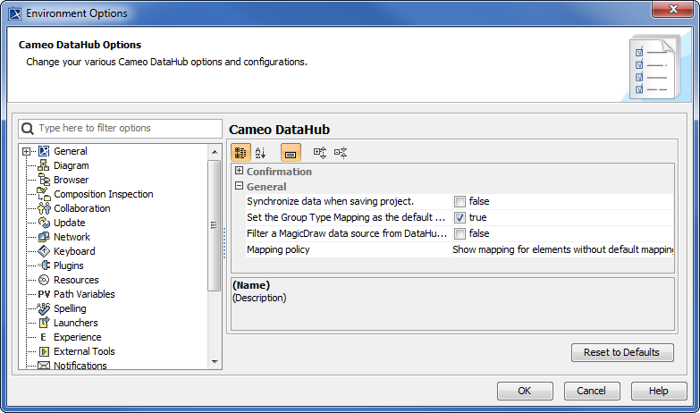This screenshot has height=413, width=700.
Task: Open the Mapping policy value dropdown
Action: pyautogui.click(x=561, y=249)
